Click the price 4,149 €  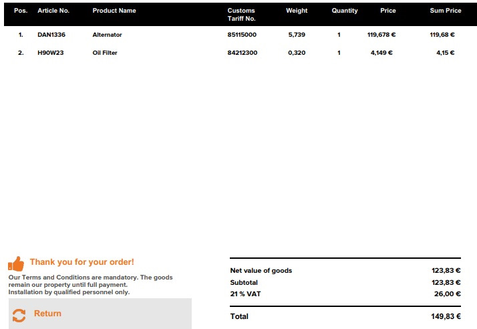point(381,53)
